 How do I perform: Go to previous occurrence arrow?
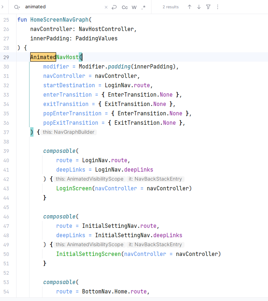point(190,7)
